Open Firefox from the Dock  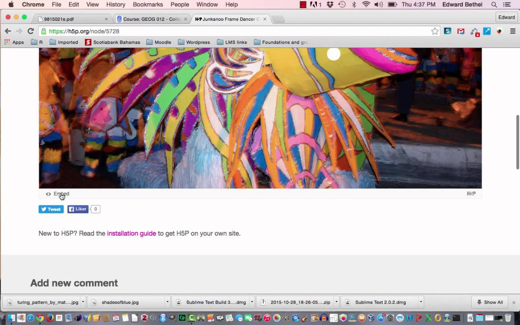click(x=50, y=318)
